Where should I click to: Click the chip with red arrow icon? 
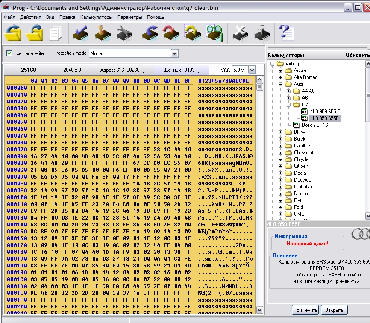point(171,33)
